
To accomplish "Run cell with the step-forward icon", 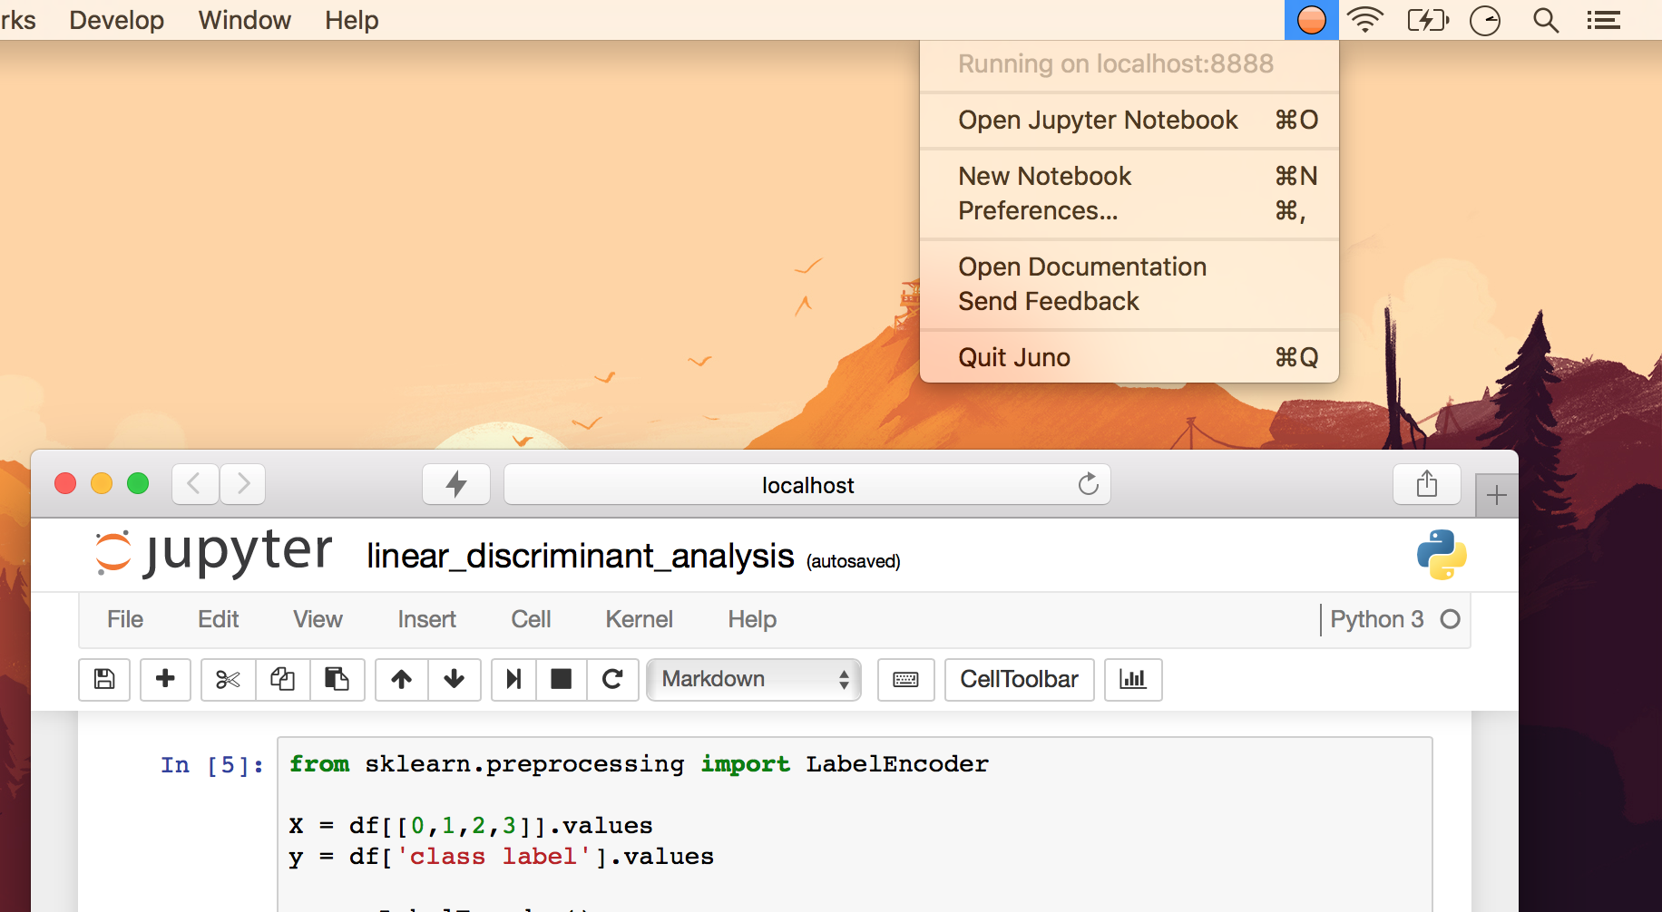I will tap(513, 679).
